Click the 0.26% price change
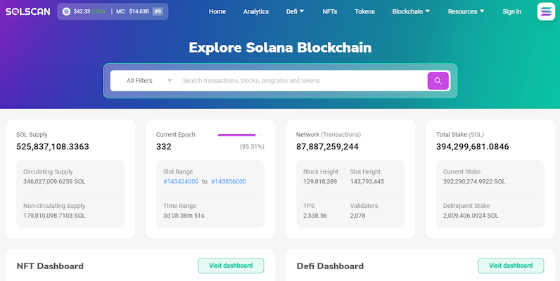 [98, 11]
